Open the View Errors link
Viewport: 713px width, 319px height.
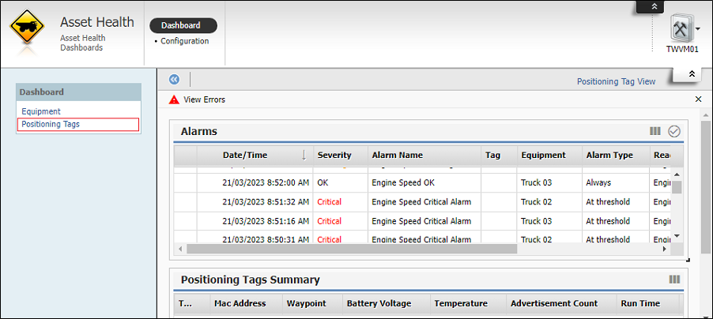[x=204, y=99]
